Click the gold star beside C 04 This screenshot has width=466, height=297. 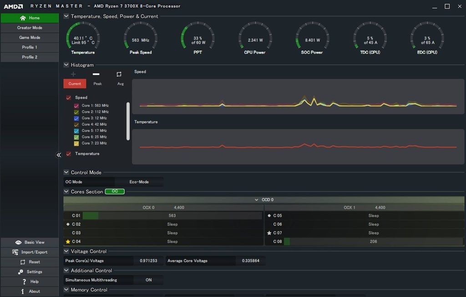[x=68, y=241]
